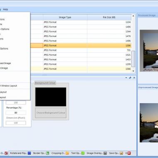Sort by the Image Type column header
This screenshot has height=158, width=158.
point(65,17)
